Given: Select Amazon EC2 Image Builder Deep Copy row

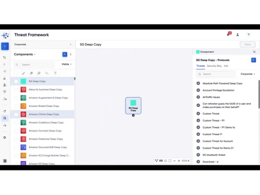Looking at the screenshot, I should point(43,155).
